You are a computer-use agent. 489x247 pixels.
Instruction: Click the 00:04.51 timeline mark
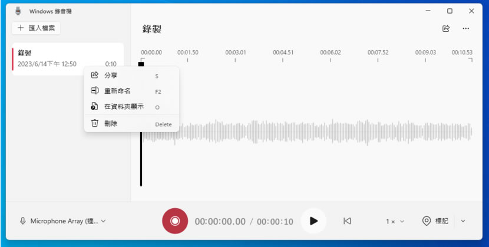283,52
